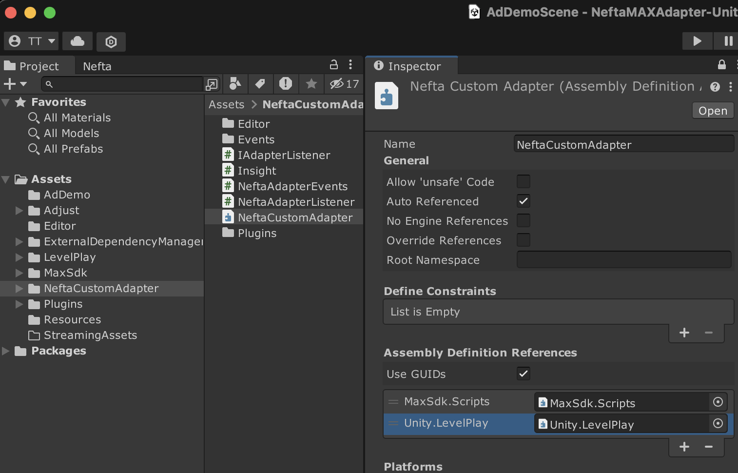Pause the editor playback

click(728, 41)
